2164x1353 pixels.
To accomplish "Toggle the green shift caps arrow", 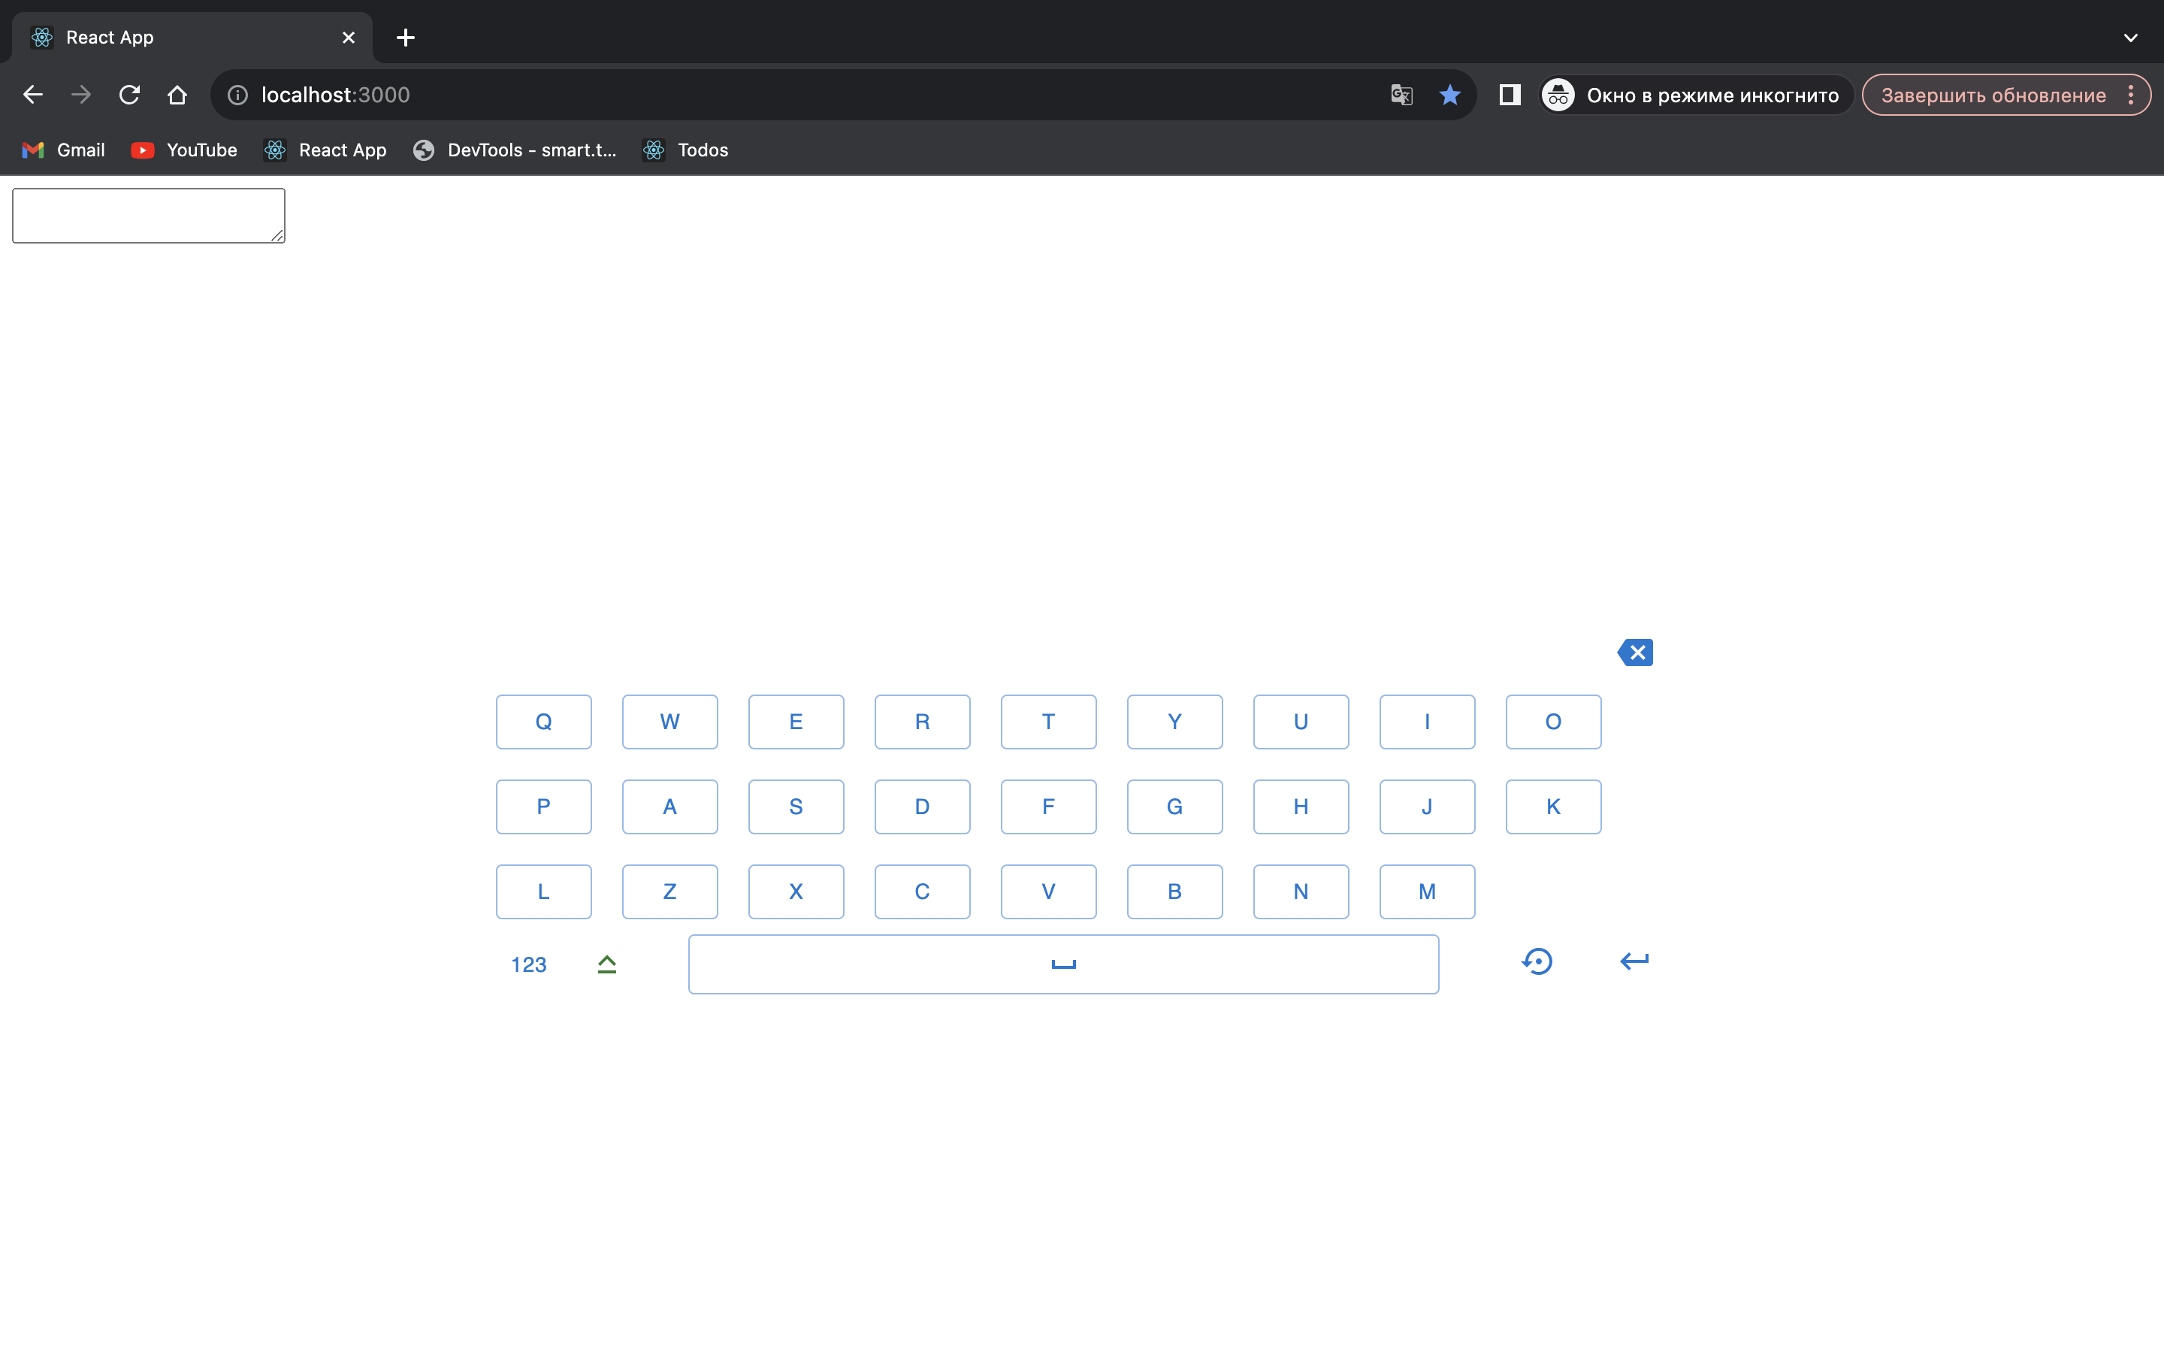I will pyautogui.click(x=606, y=964).
